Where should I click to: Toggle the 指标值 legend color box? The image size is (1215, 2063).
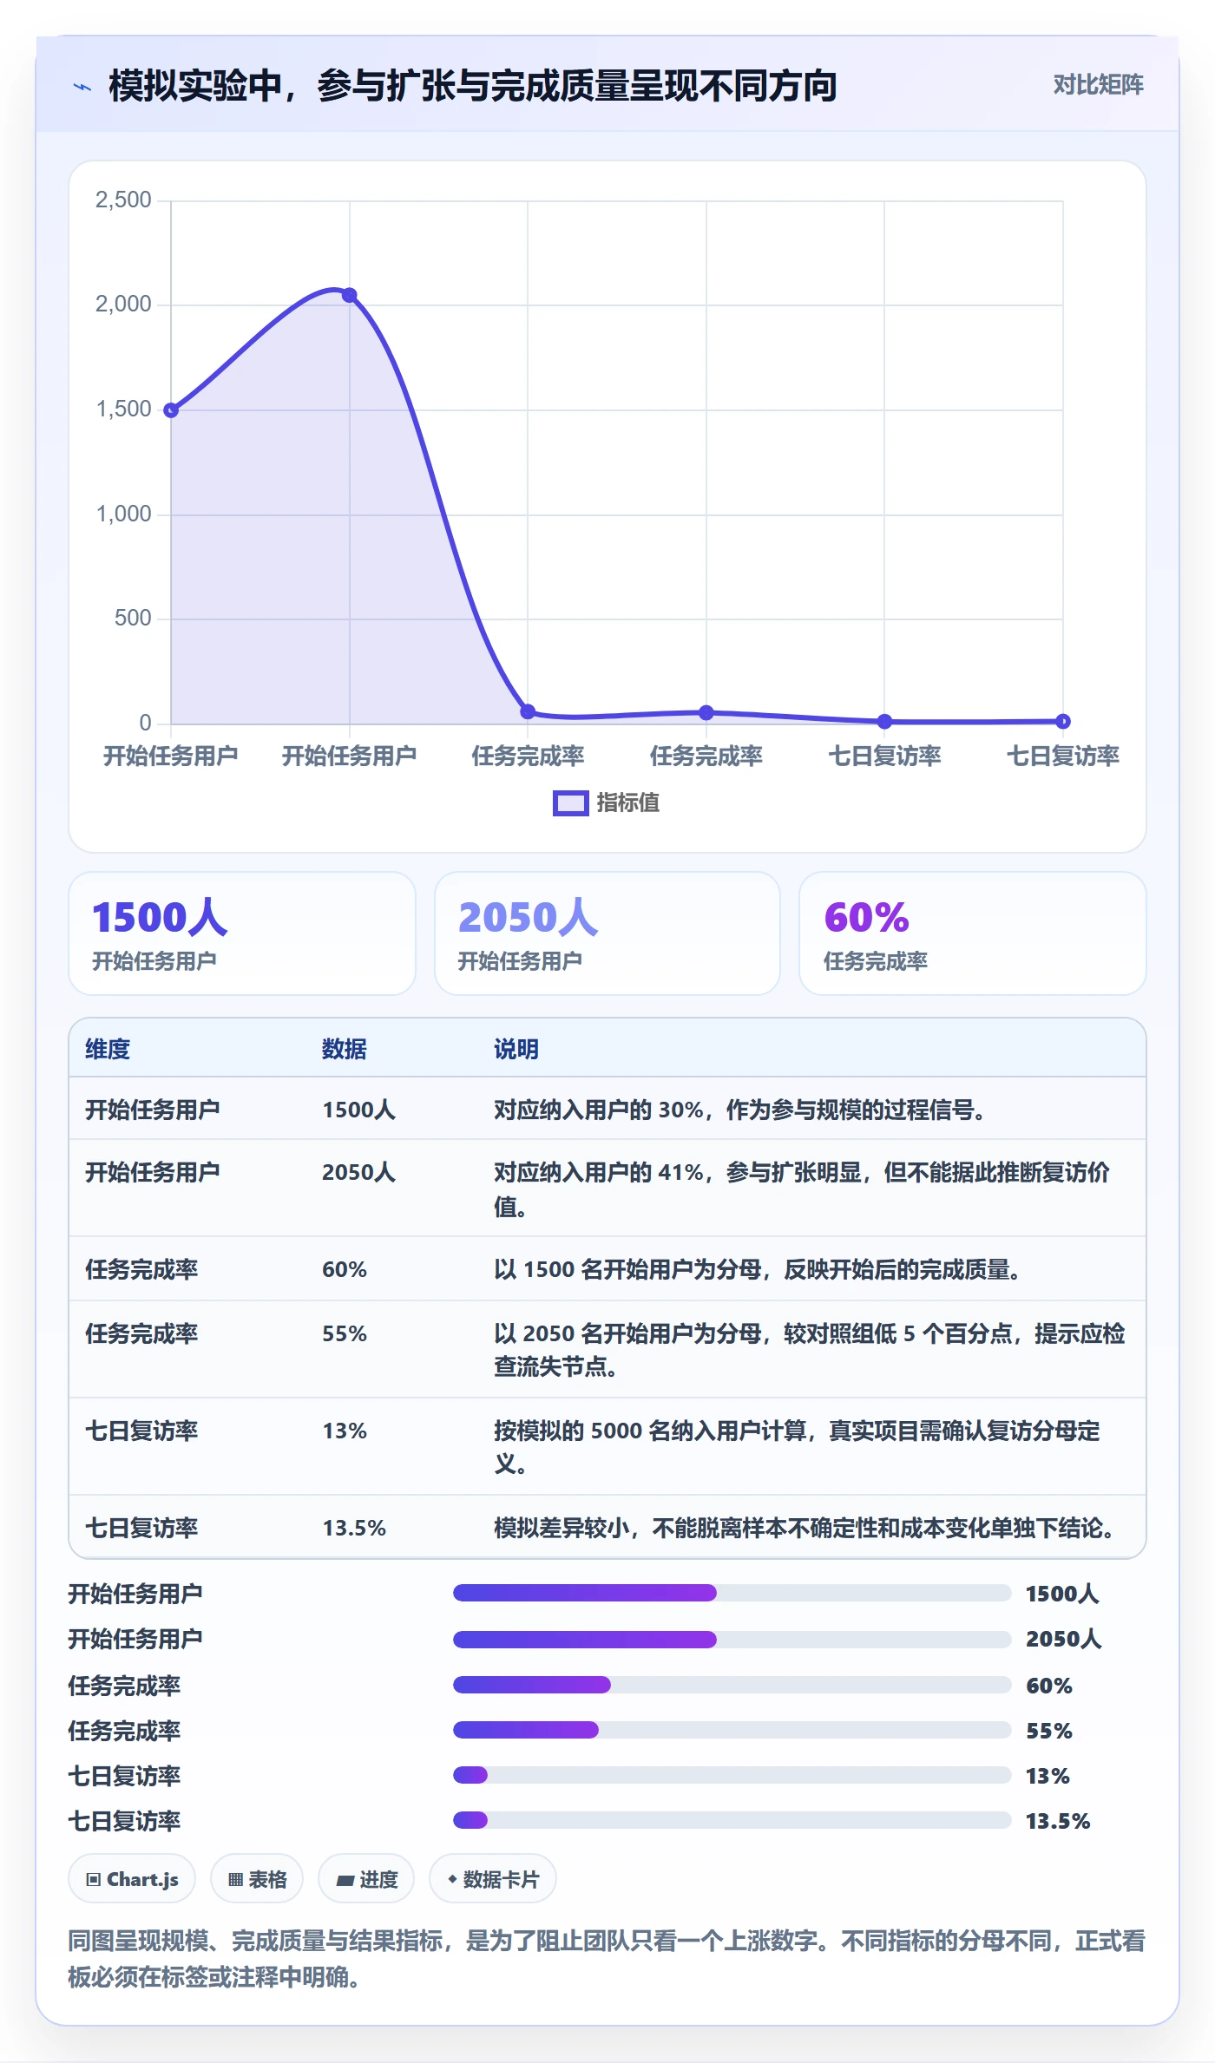pyautogui.click(x=570, y=803)
